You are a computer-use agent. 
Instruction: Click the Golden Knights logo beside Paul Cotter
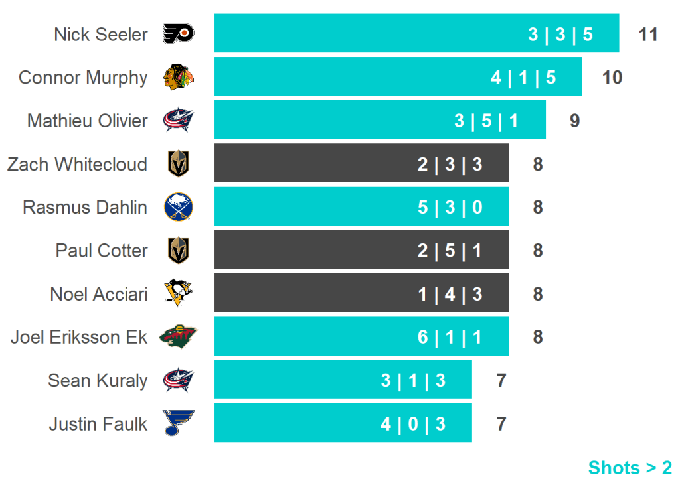tap(178, 250)
